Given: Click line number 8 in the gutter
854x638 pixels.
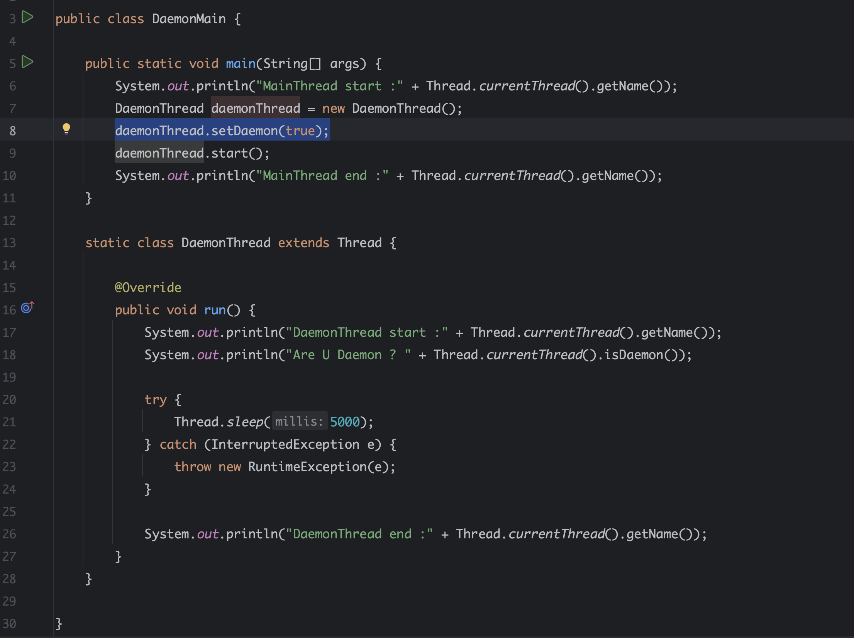Looking at the screenshot, I should tap(13, 131).
